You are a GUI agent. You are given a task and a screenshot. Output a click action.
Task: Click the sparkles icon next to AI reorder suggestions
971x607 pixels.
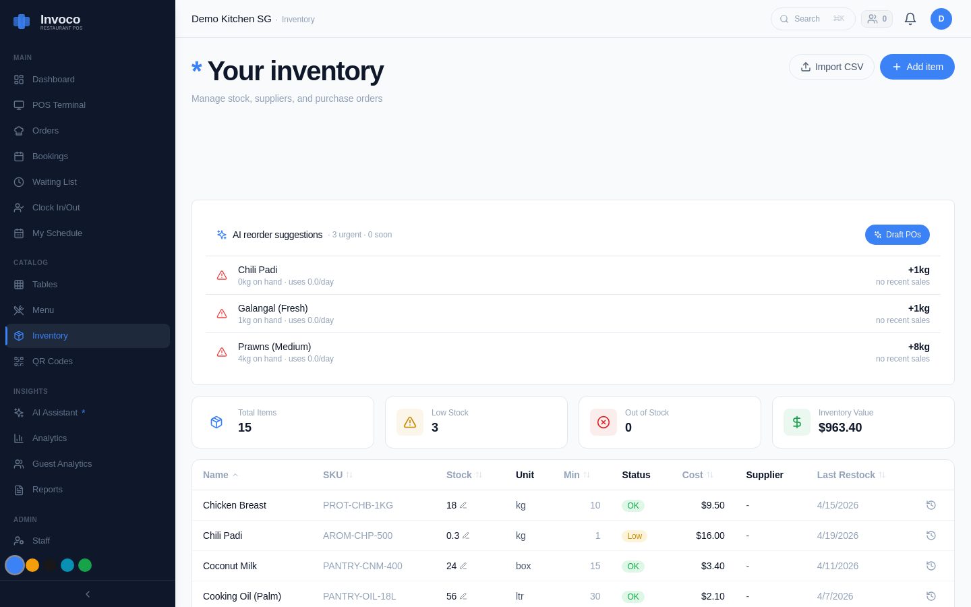tap(222, 234)
